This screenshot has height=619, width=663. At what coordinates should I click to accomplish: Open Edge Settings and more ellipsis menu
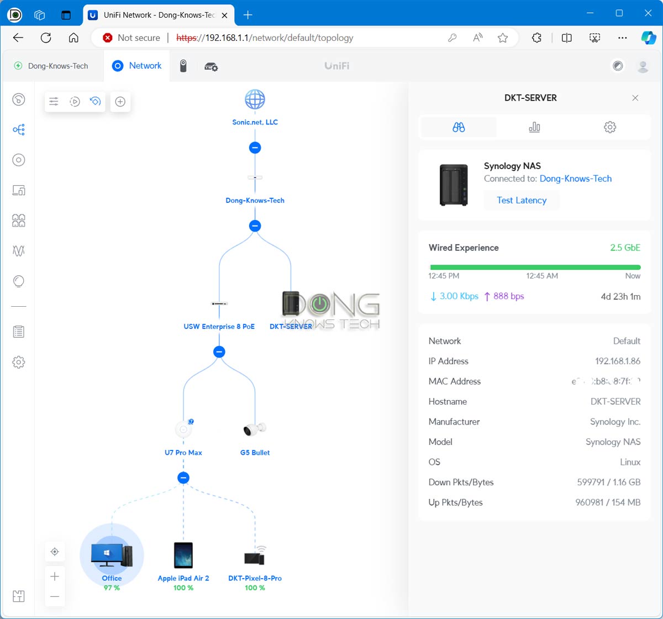pos(623,38)
